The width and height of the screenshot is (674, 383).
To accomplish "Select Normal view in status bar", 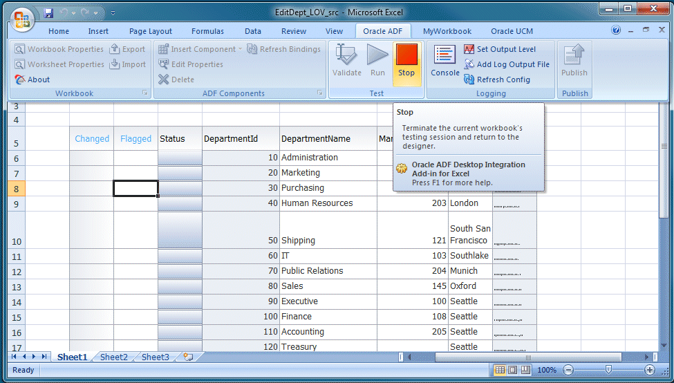I will click(500, 370).
